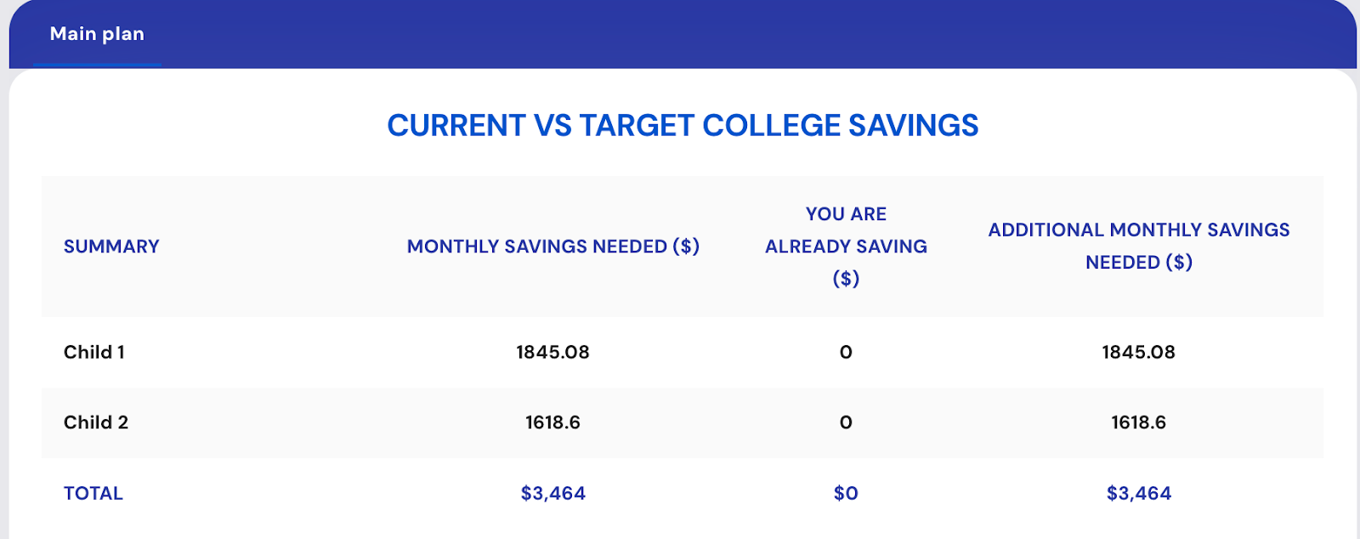The height and width of the screenshot is (539, 1360).
Task: Select the SUMMARY column header
Action: pos(111,247)
